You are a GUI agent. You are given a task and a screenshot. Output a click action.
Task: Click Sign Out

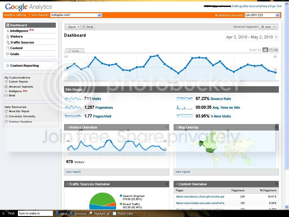(275, 6)
